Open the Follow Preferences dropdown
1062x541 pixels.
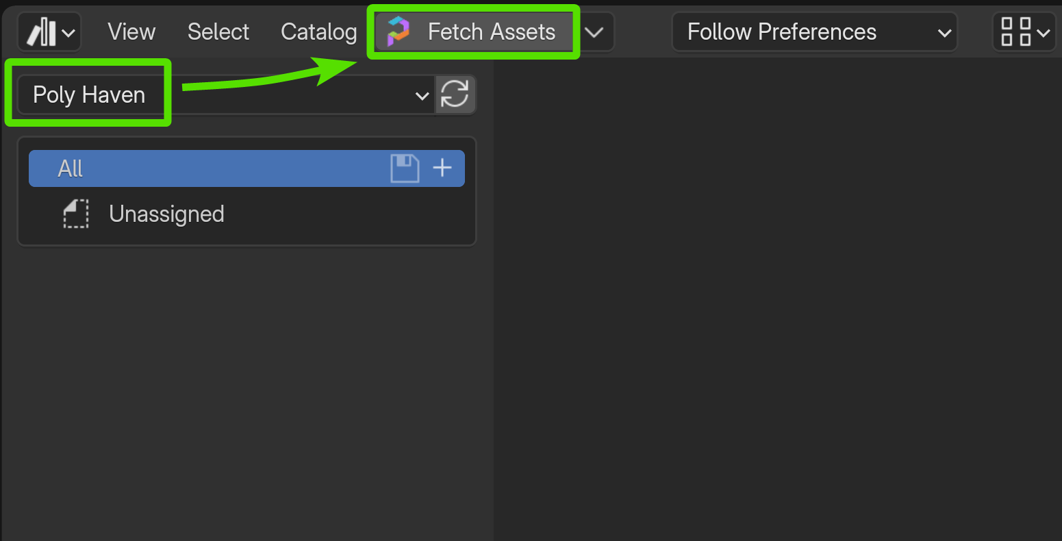[x=814, y=32]
